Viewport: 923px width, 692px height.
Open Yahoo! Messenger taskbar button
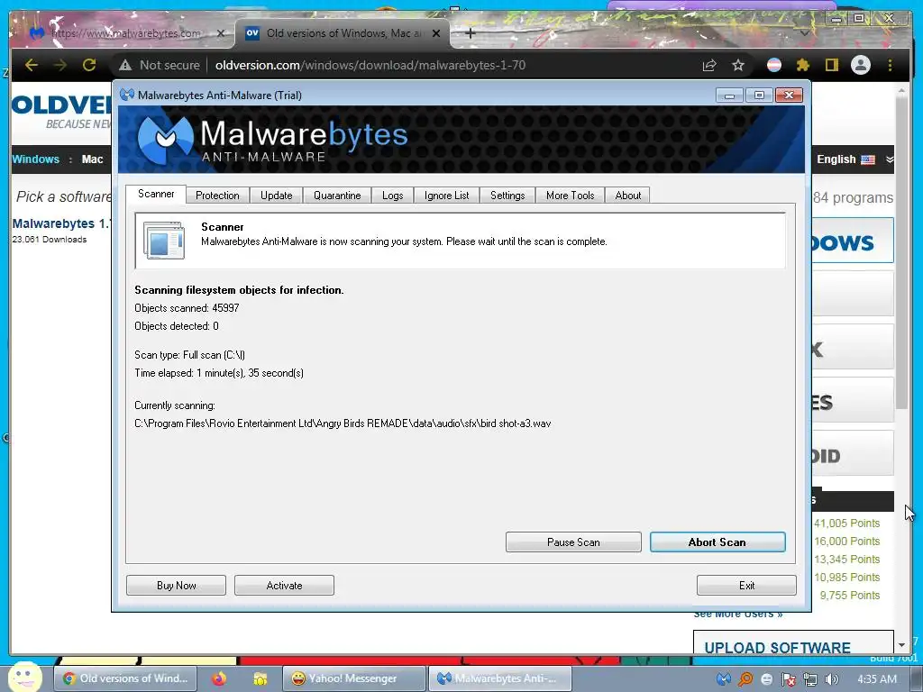[353, 678]
